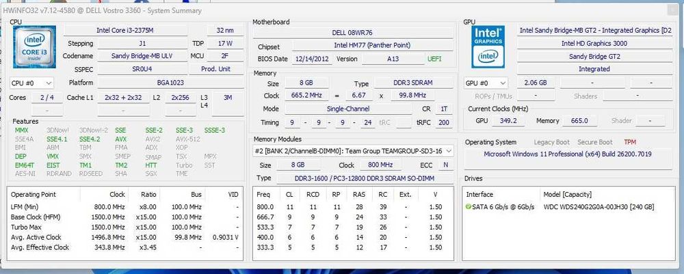Click the SSPEC SR0U4 value
The image size is (684, 274).
[x=142, y=69]
